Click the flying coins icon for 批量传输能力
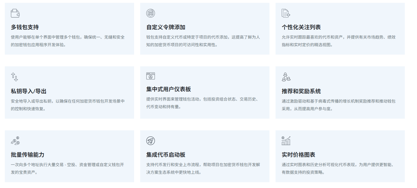The height and width of the screenshot is (188, 417). pyautogui.click(x=15, y=141)
